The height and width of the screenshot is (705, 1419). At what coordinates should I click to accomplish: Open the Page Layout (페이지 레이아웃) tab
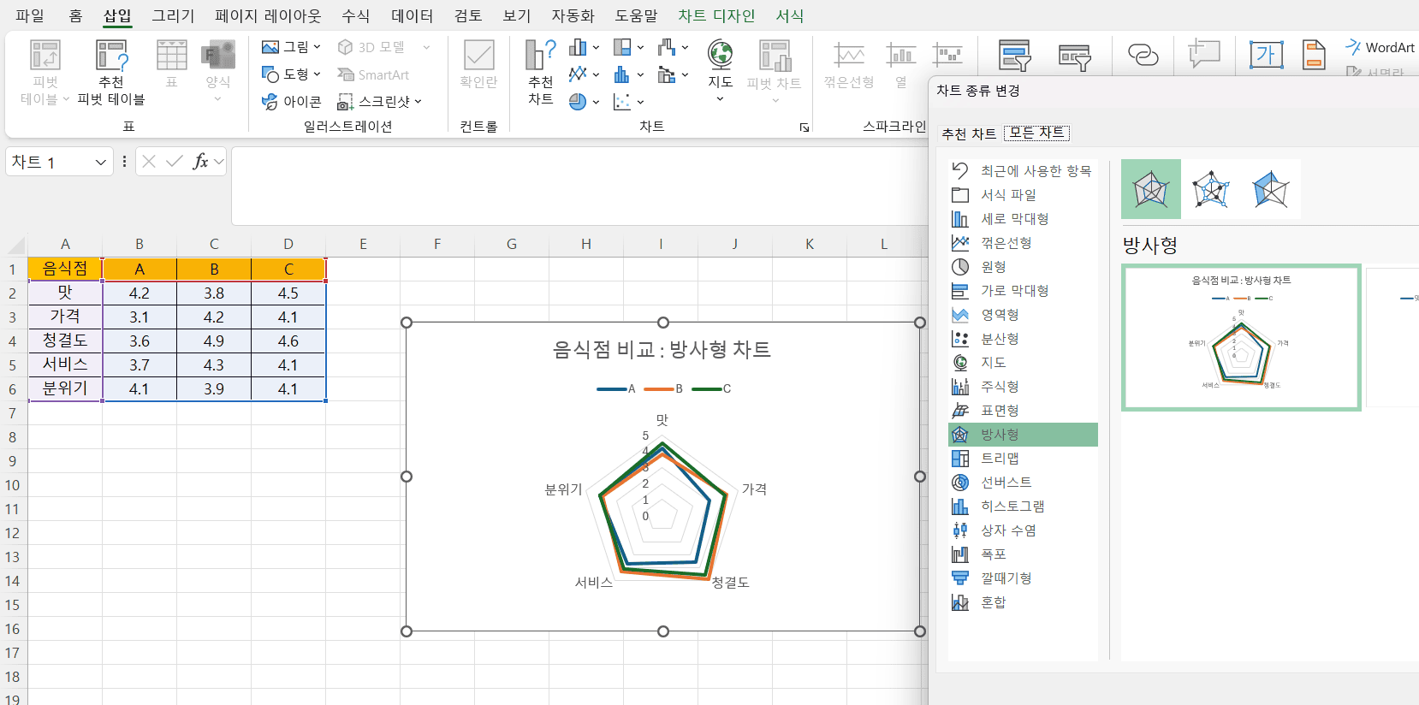click(x=268, y=15)
